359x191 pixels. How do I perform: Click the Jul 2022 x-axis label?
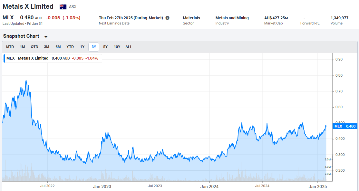click(47, 186)
